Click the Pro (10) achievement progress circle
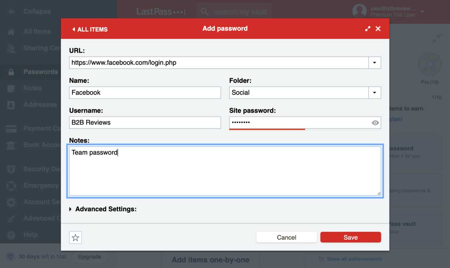 (430, 64)
